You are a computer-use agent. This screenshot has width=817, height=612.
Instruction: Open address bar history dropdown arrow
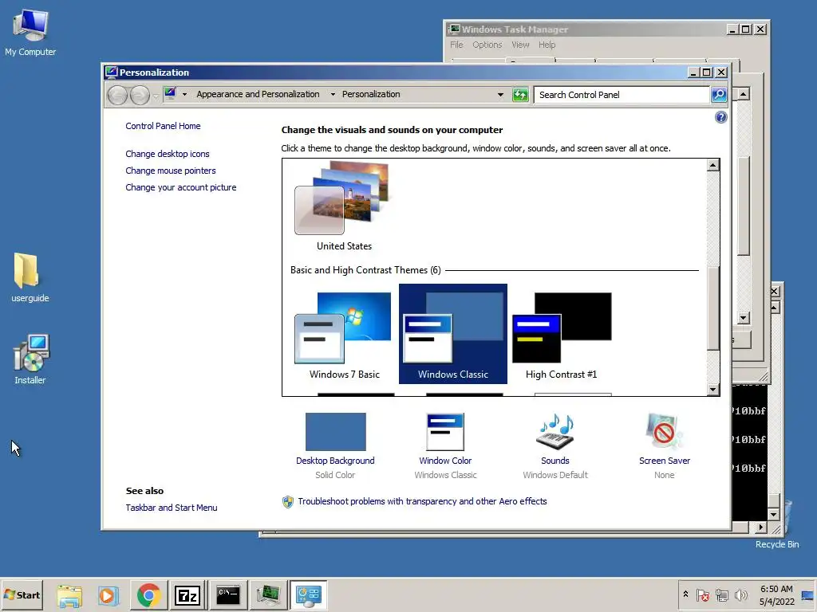click(500, 95)
